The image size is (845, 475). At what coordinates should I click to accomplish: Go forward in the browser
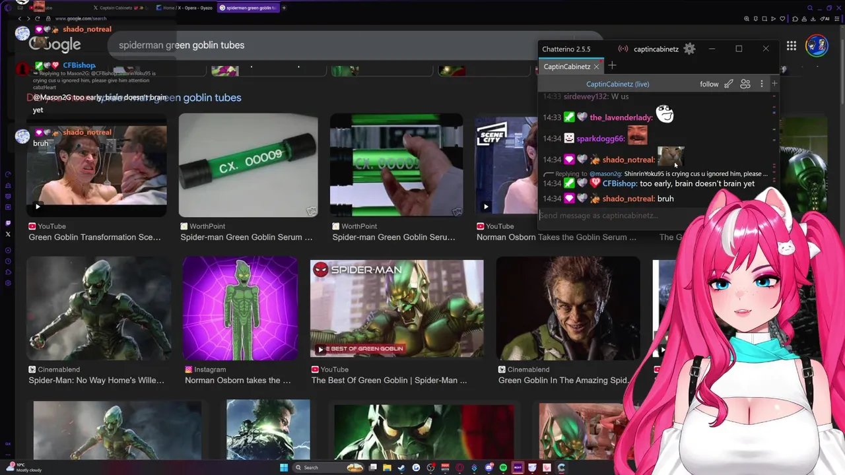tap(28, 18)
